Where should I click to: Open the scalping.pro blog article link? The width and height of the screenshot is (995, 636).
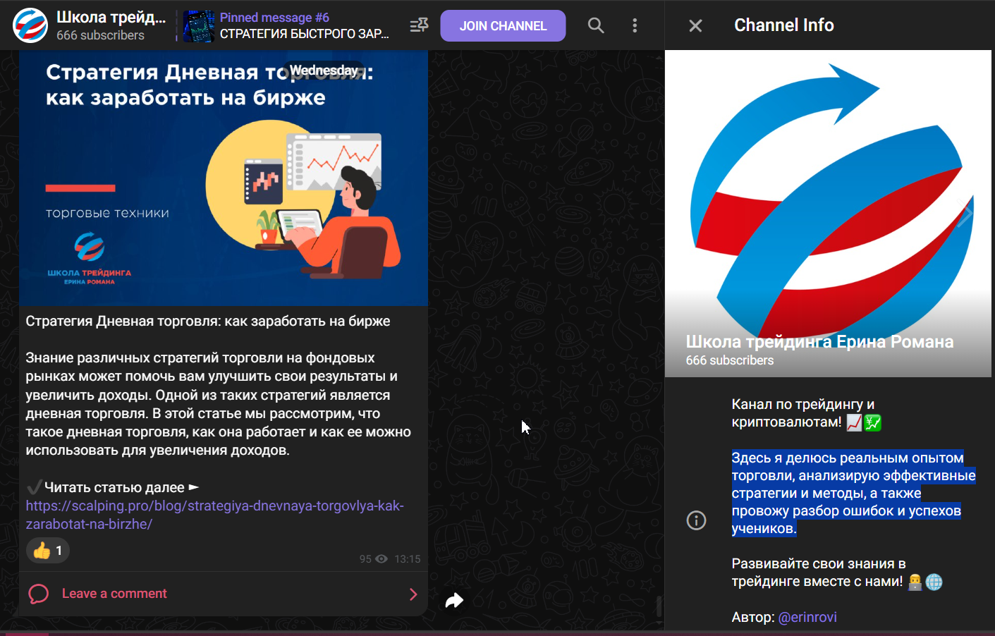click(x=214, y=515)
